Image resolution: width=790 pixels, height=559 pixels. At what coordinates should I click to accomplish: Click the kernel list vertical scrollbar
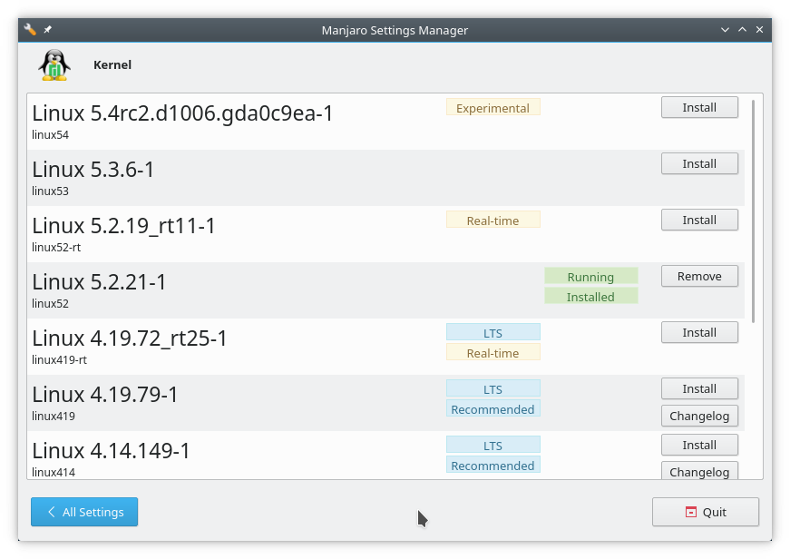click(x=753, y=211)
